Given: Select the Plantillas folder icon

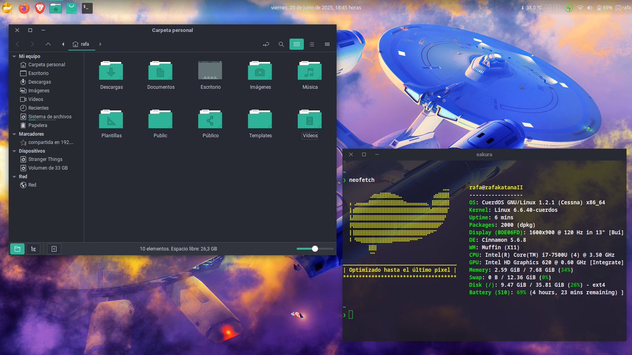Looking at the screenshot, I should (111, 119).
